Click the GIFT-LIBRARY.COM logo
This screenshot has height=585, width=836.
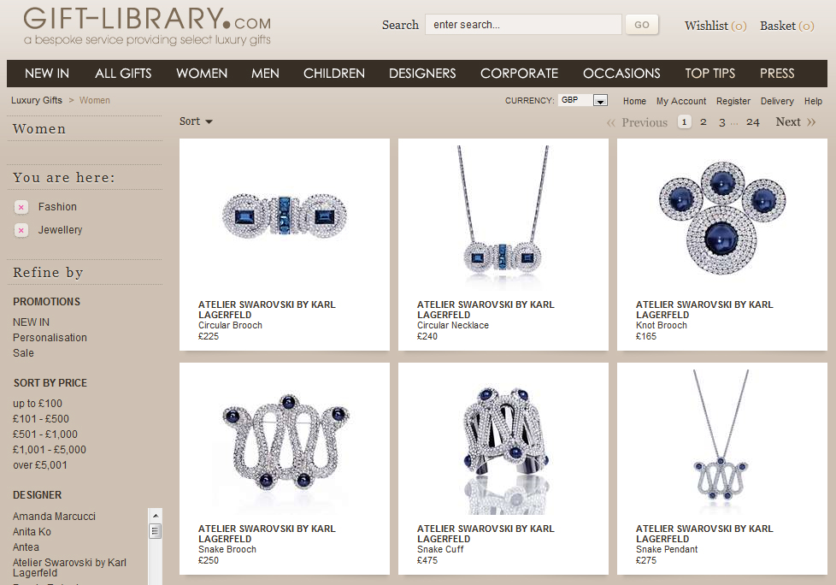[x=147, y=26]
